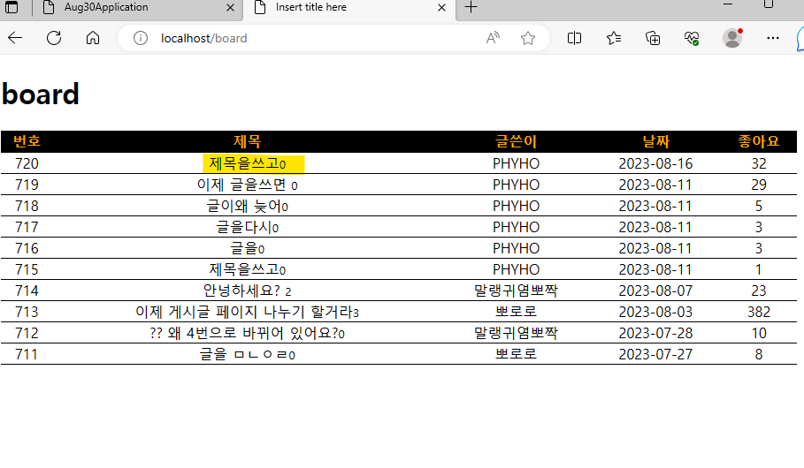The image size is (804, 468).
Task: Click like count 23 in row 714
Action: [759, 291]
